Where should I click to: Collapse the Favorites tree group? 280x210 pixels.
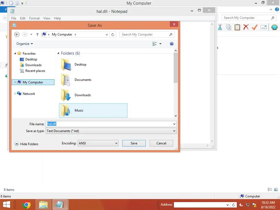tap(15, 53)
